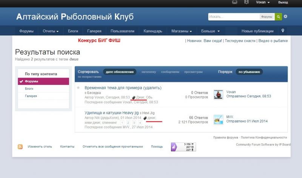Open the messages envelope icon

(x=235, y=2)
